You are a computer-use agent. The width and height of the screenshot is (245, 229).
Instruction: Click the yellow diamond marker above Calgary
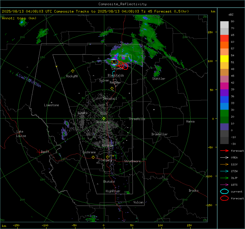click(x=108, y=157)
